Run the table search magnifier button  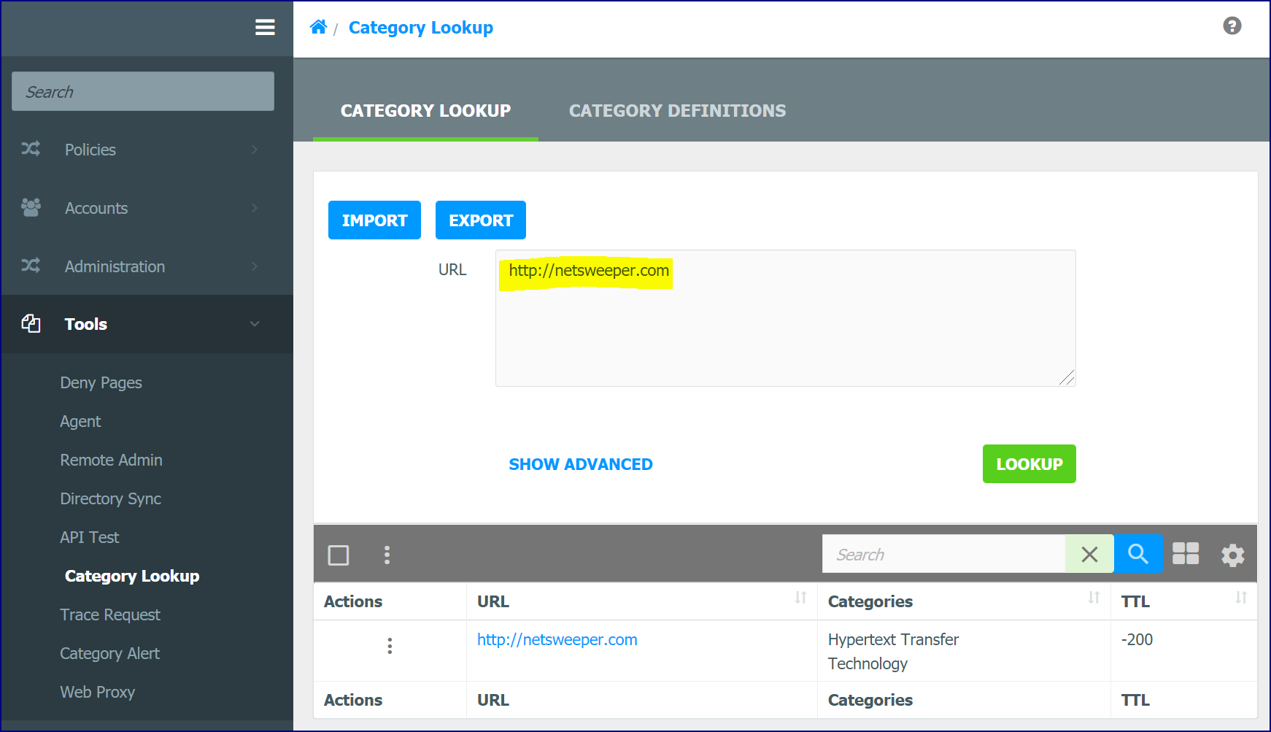pyautogui.click(x=1138, y=554)
